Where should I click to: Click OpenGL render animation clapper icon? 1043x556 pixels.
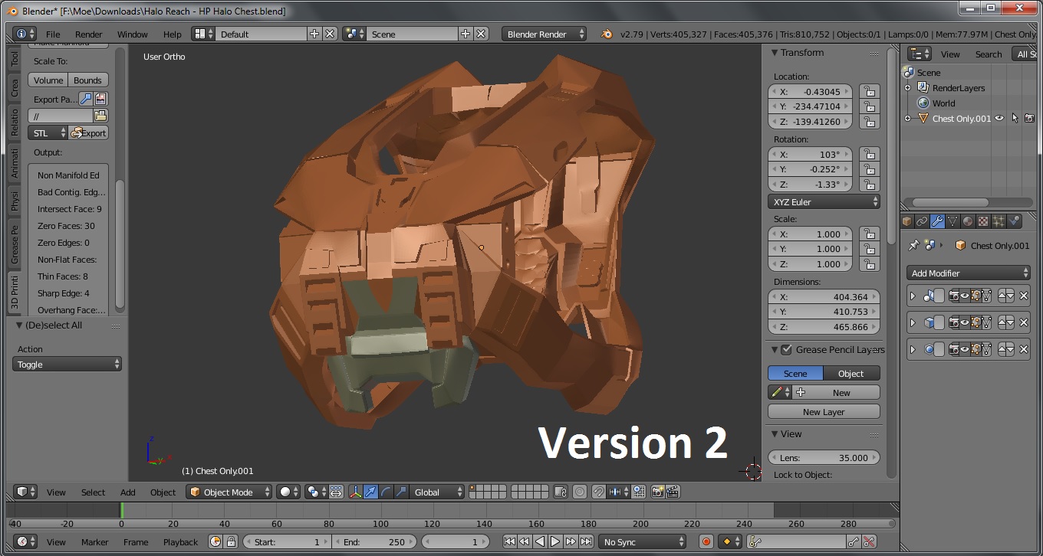[x=673, y=492]
